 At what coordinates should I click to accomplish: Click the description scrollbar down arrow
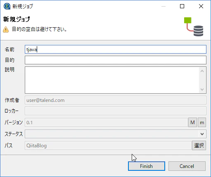[x=202, y=90]
